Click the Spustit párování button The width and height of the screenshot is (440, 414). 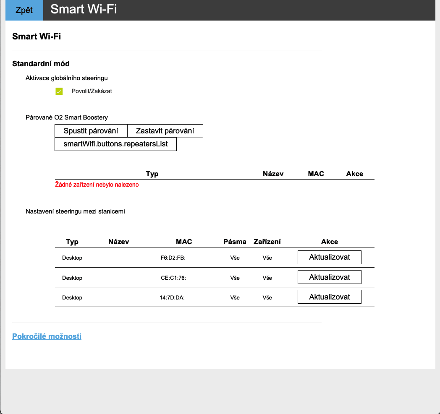[x=91, y=131]
